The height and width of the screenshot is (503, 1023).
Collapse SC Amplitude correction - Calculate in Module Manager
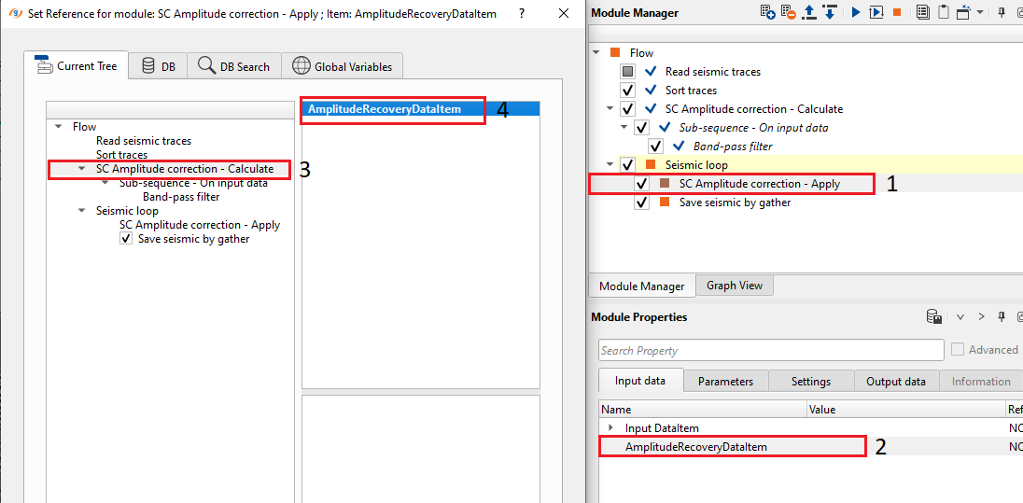click(x=610, y=109)
